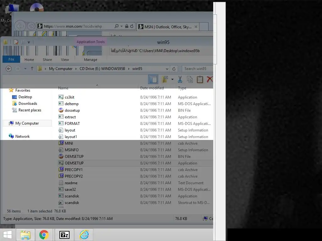Click the Paste clipboard toolbar icon
The height and width of the screenshot is (241, 322).
point(200,79)
